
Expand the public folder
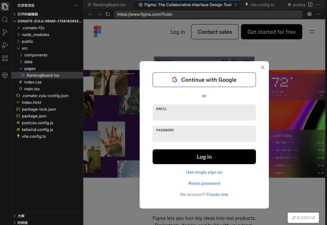click(x=47, y=41)
